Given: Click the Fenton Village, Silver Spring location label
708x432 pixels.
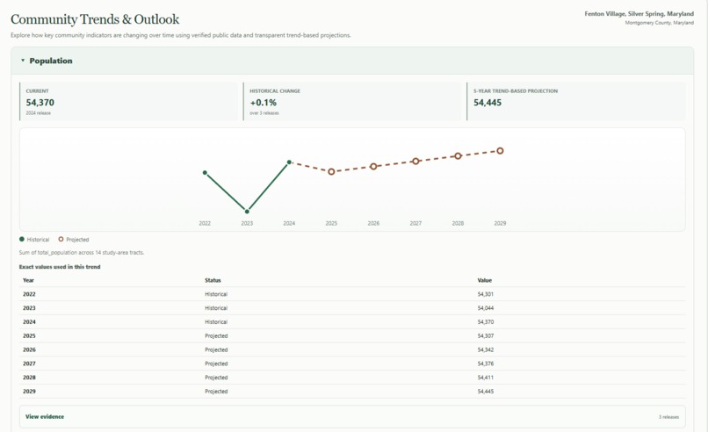Looking at the screenshot, I should pyautogui.click(x=639, y=14).
